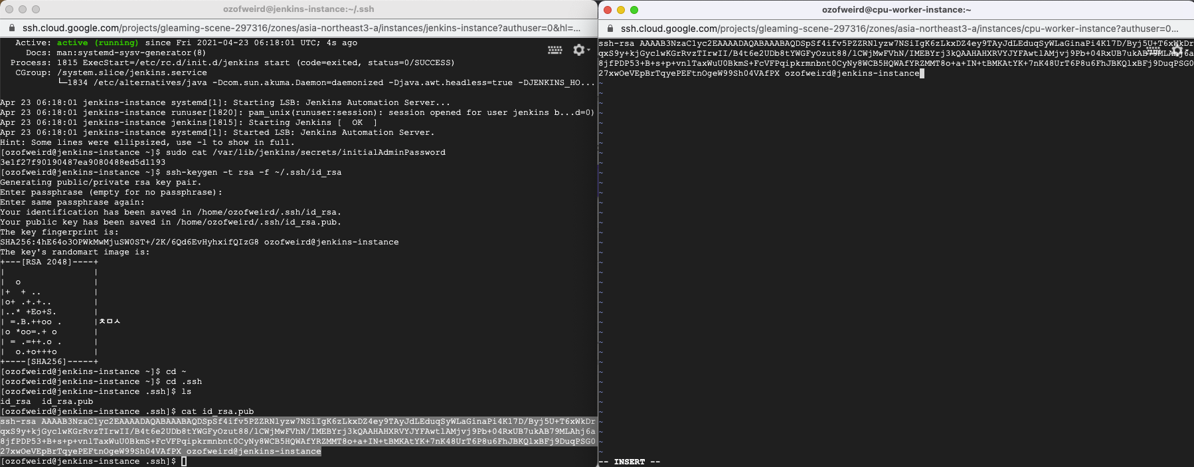
Task: Open settings gear menu in jenkins-instance window
Action: pos(580,50)
